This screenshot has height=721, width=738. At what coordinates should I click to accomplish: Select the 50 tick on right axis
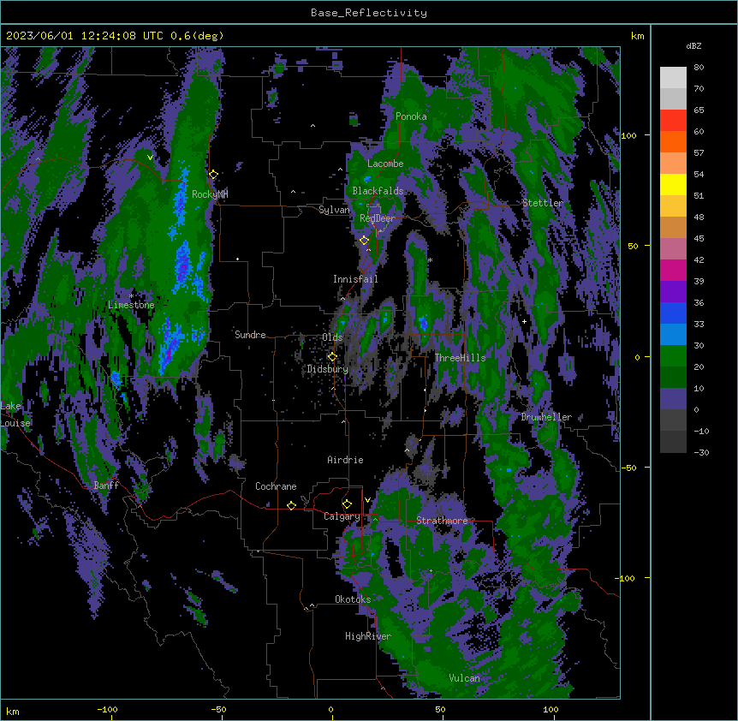pyautogui.click(x=633, y=246)
